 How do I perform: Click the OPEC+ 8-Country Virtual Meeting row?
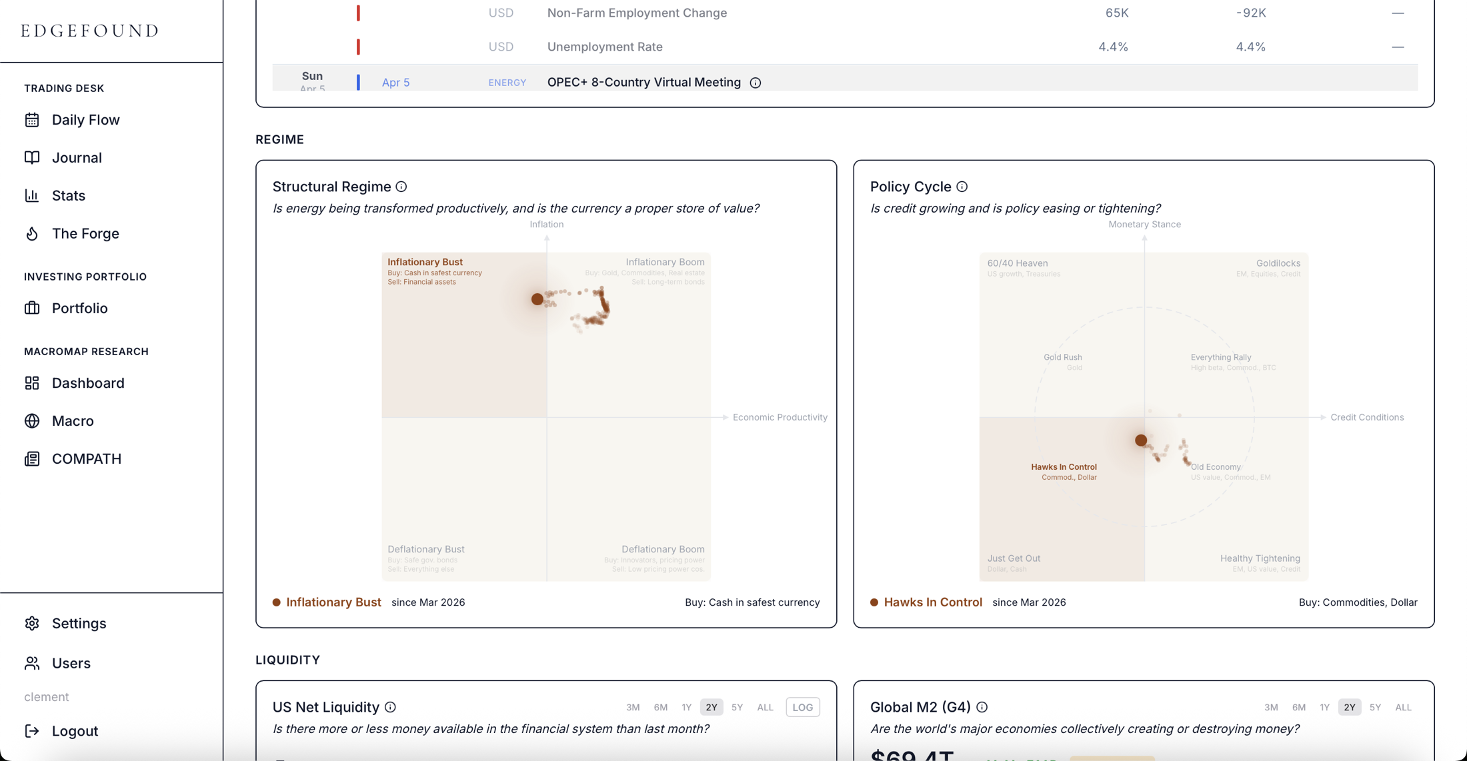[845, 78]
